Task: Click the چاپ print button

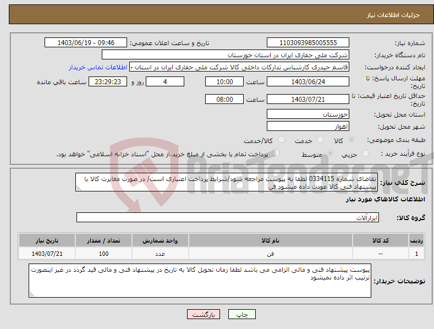Action: [242, 314]
